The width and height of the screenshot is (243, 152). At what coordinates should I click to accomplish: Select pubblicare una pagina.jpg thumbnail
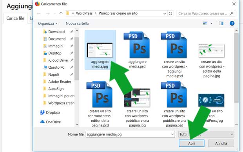137,97
